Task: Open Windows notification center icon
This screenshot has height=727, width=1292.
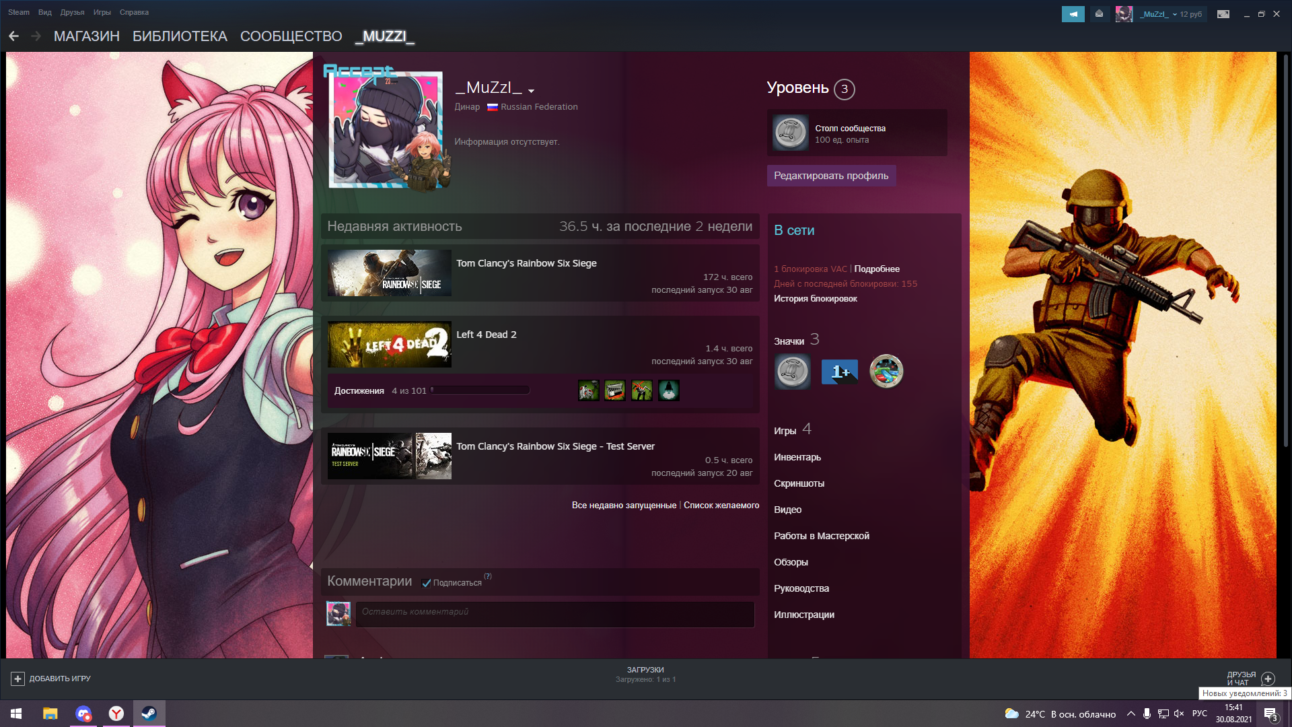Action: [x=1270, y=714]
